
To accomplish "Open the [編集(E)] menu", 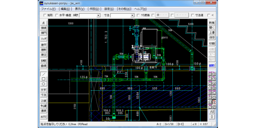I will [65, 9].
